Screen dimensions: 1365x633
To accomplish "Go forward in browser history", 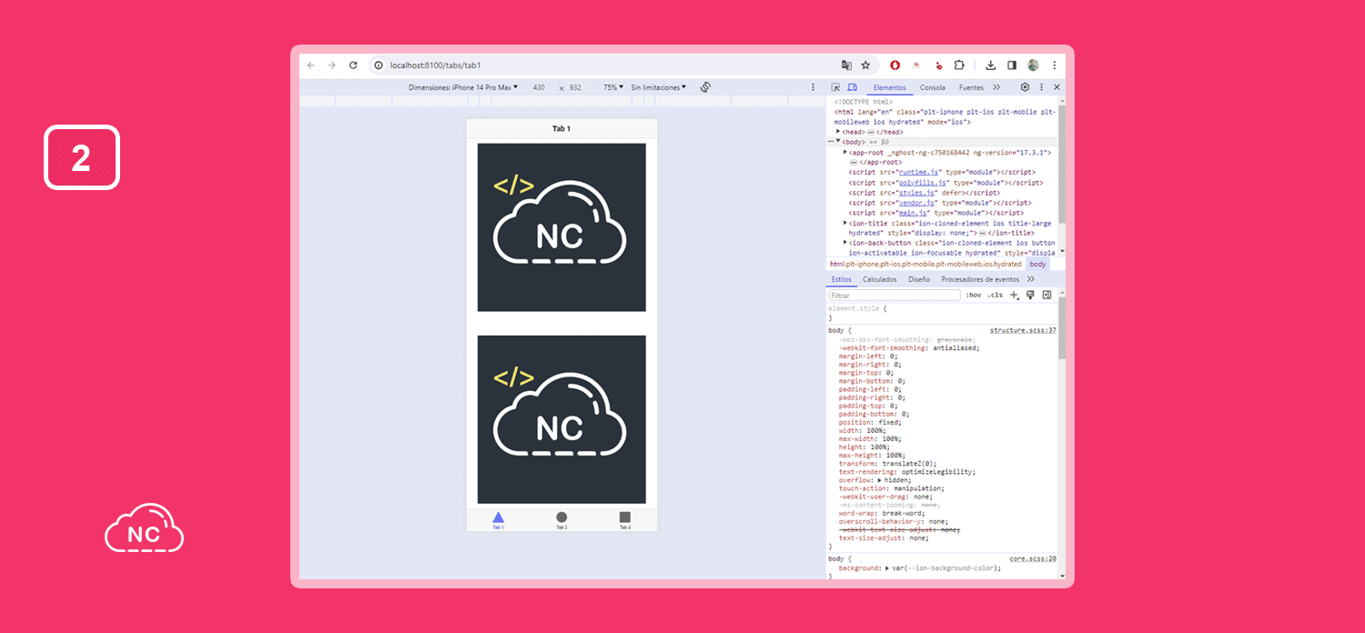I will tap(332, 65).
